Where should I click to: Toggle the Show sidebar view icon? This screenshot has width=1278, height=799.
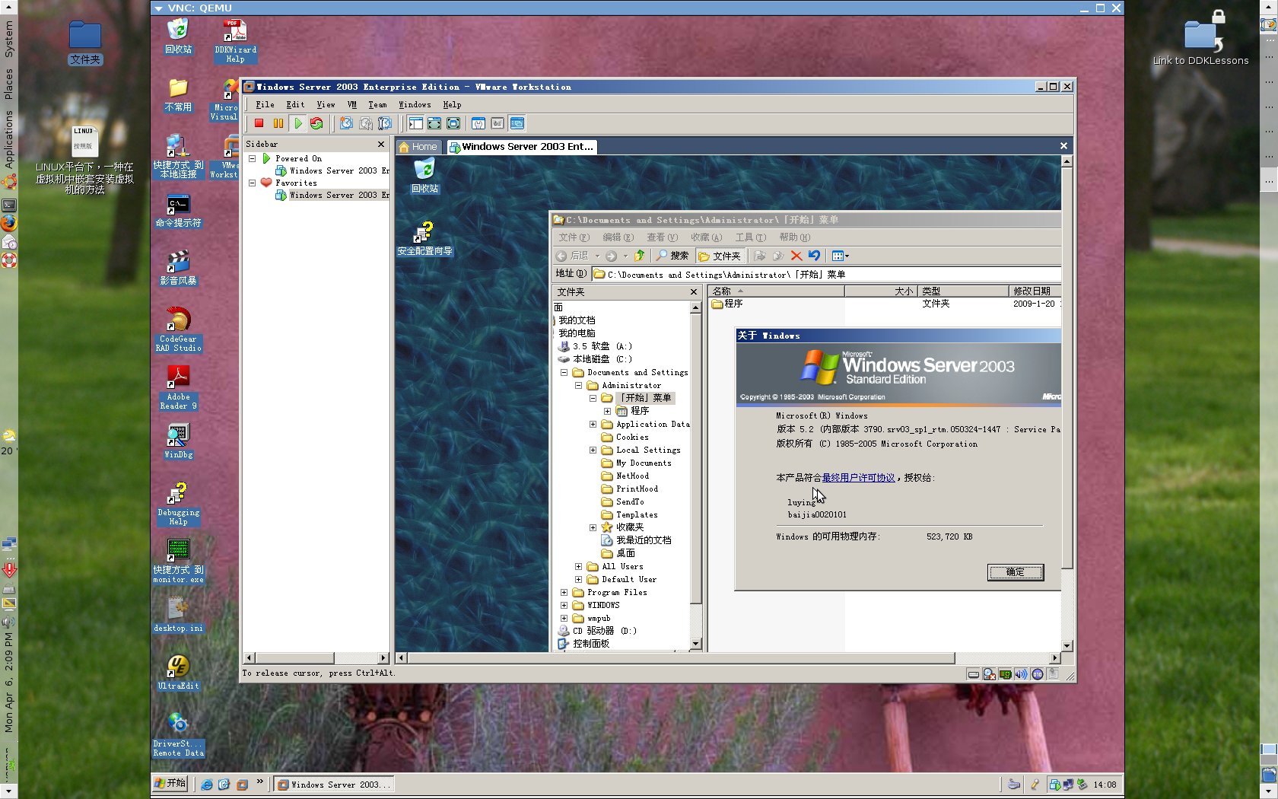click(x=415, y=123)
